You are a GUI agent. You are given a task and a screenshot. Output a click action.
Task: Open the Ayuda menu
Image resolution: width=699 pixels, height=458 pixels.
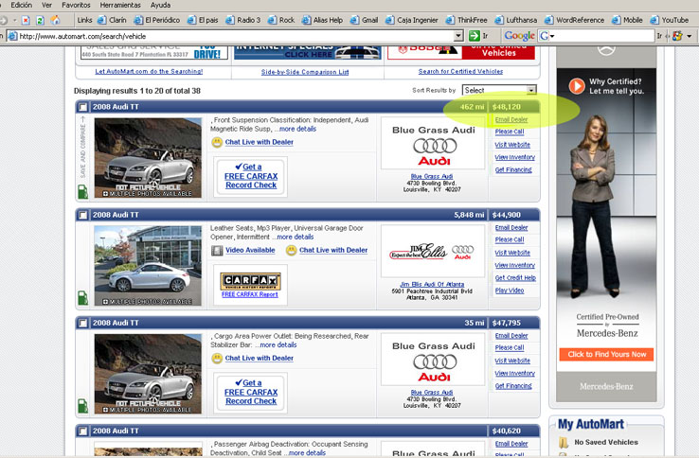pos(160,5)
